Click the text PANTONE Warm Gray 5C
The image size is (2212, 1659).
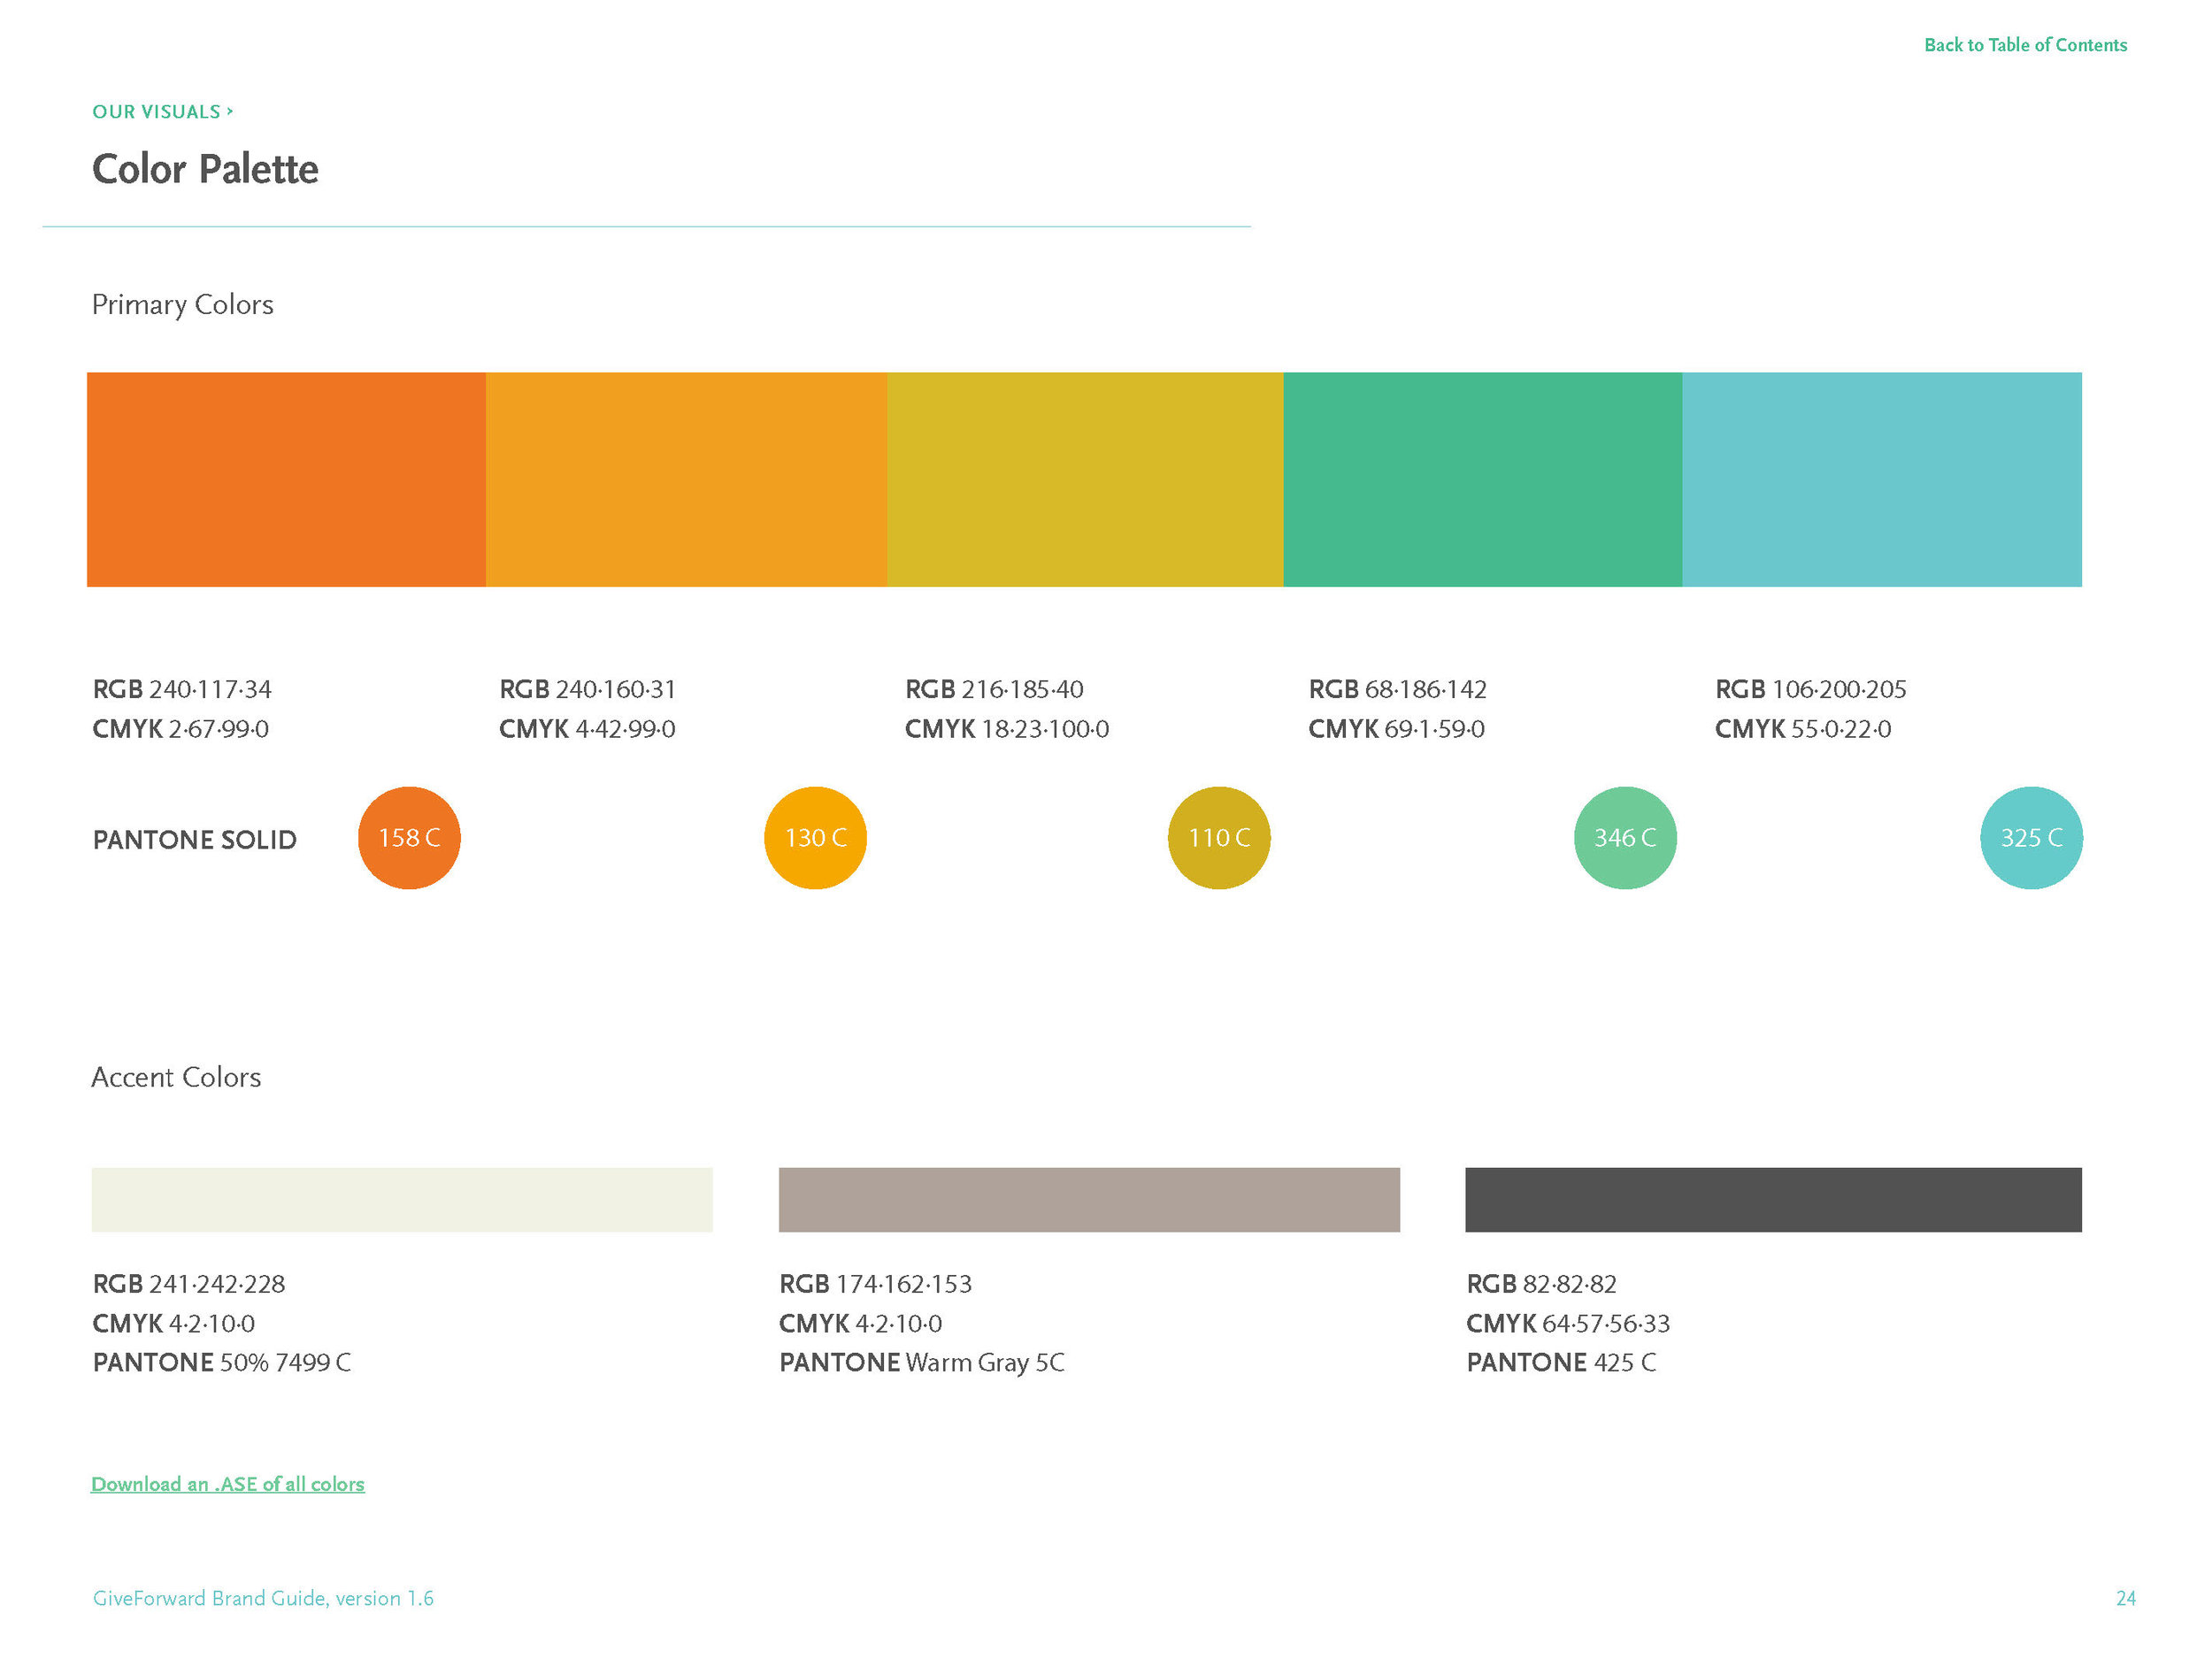[922, 1363]
